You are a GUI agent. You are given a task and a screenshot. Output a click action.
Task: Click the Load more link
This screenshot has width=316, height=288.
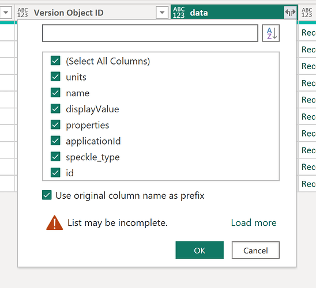254,223
